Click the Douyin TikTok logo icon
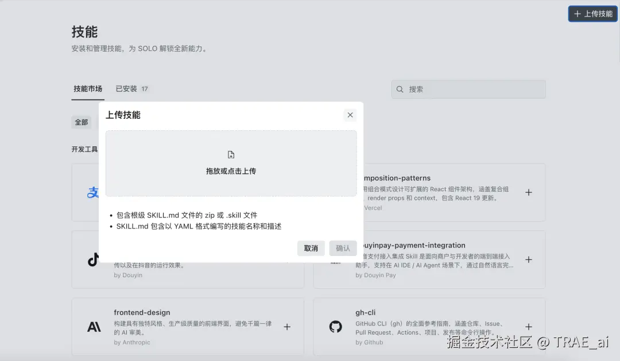This screenshot has height=361, width=620. coord(94,260)
